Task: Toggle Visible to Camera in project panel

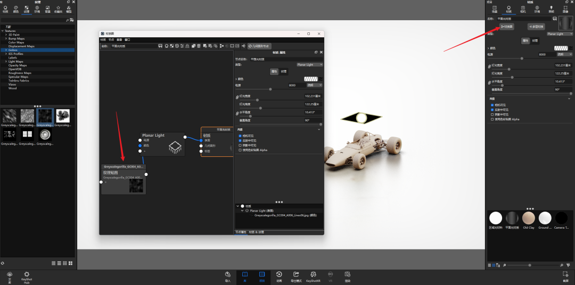Action: (x=492, y=105)
